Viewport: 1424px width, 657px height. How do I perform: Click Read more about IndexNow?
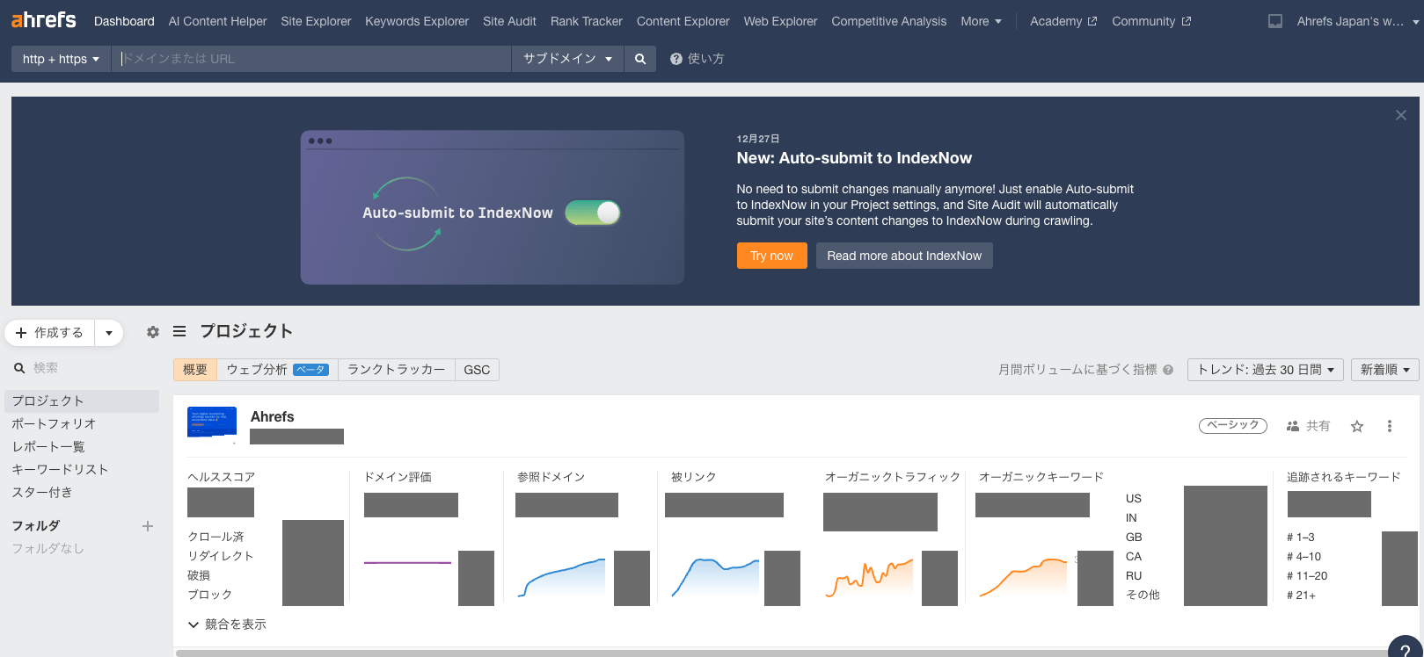tap(903, 256)
